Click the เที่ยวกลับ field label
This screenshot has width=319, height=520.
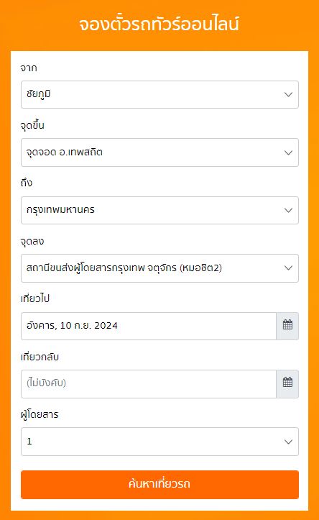pyautogui.click(x=40, y=357)
